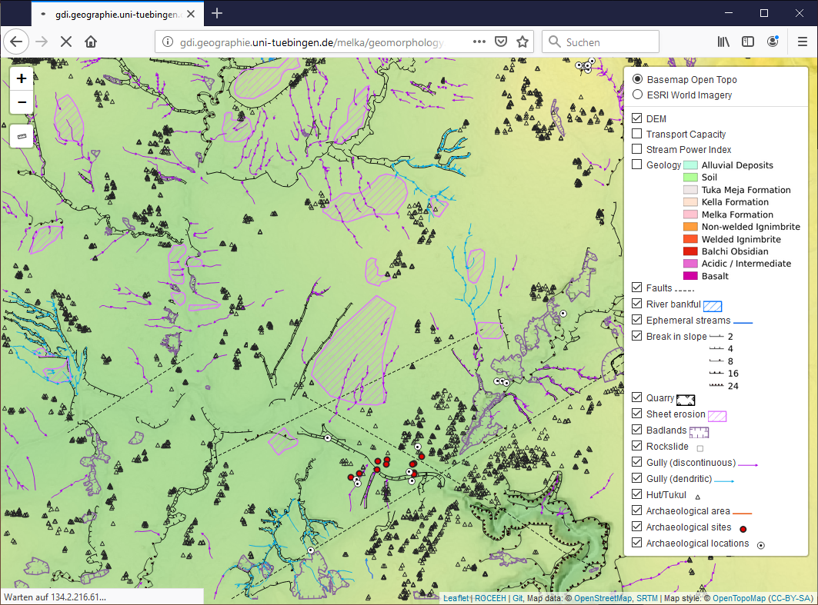Open the Firefox hamburger menu
The width and height of the screenshot is (818, 605).
[x=803, y=42]
